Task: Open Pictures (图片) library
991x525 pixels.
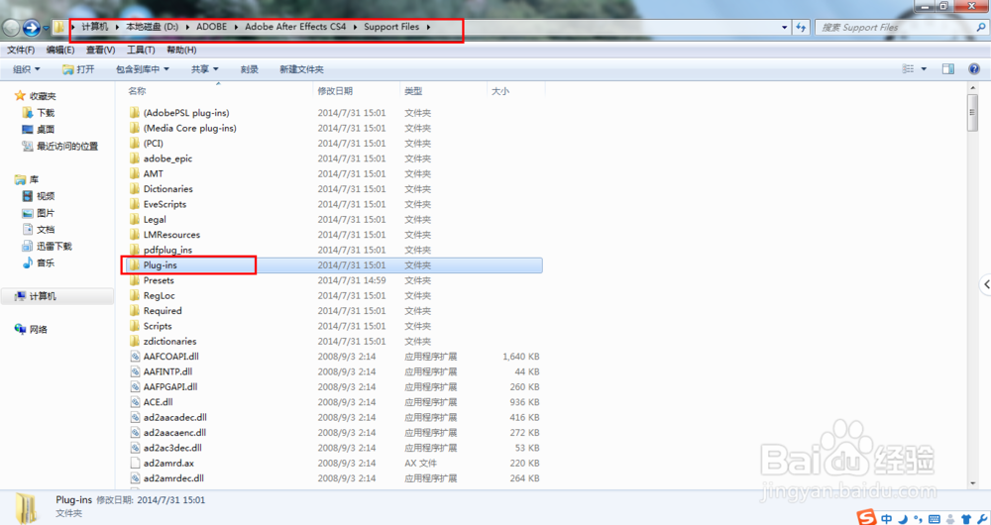Action: click(x=39, y=213)
